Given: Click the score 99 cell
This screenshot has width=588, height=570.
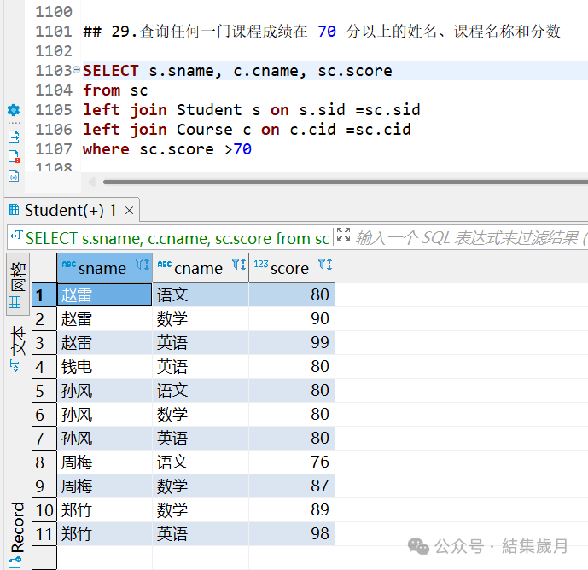Looking at the screenshot, I should point(292,343).
